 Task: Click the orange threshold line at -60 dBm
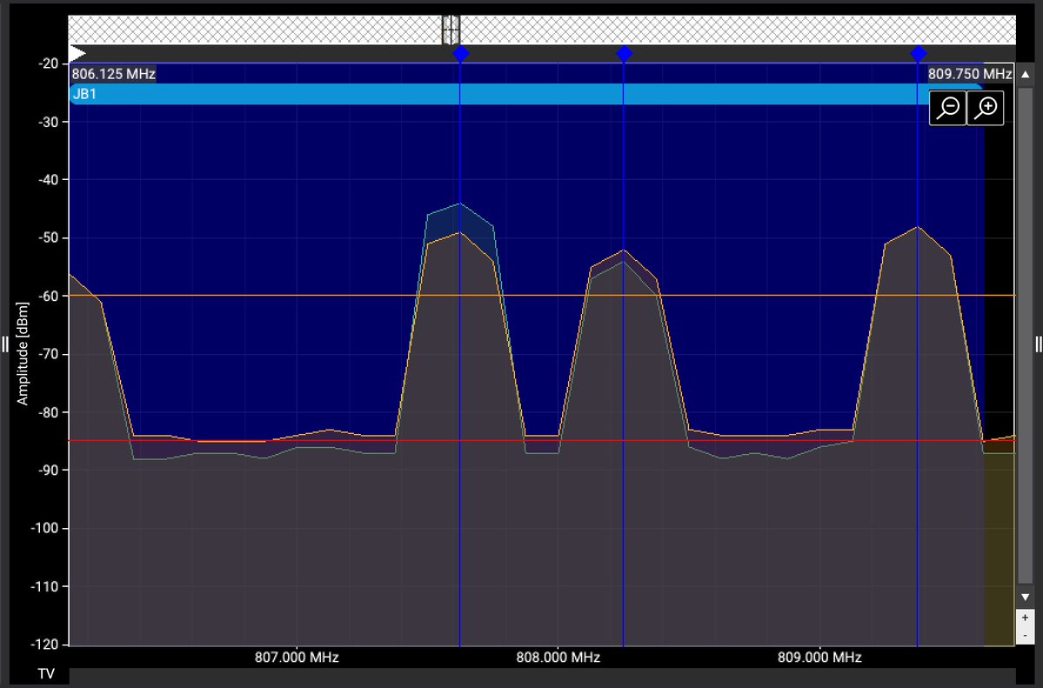(x=542, y=296)
